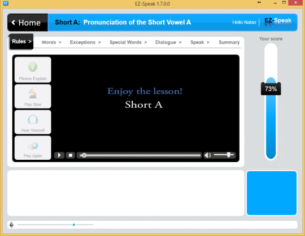Click the 'Your score' label
Screen dimensions: 305x236
[x=271, y=39]
